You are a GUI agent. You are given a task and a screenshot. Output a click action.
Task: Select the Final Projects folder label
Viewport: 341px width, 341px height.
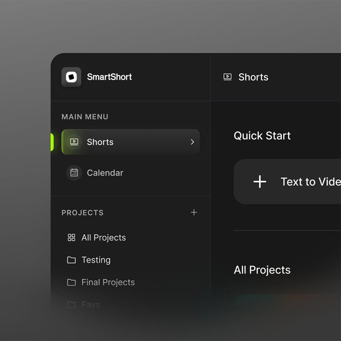108,282
